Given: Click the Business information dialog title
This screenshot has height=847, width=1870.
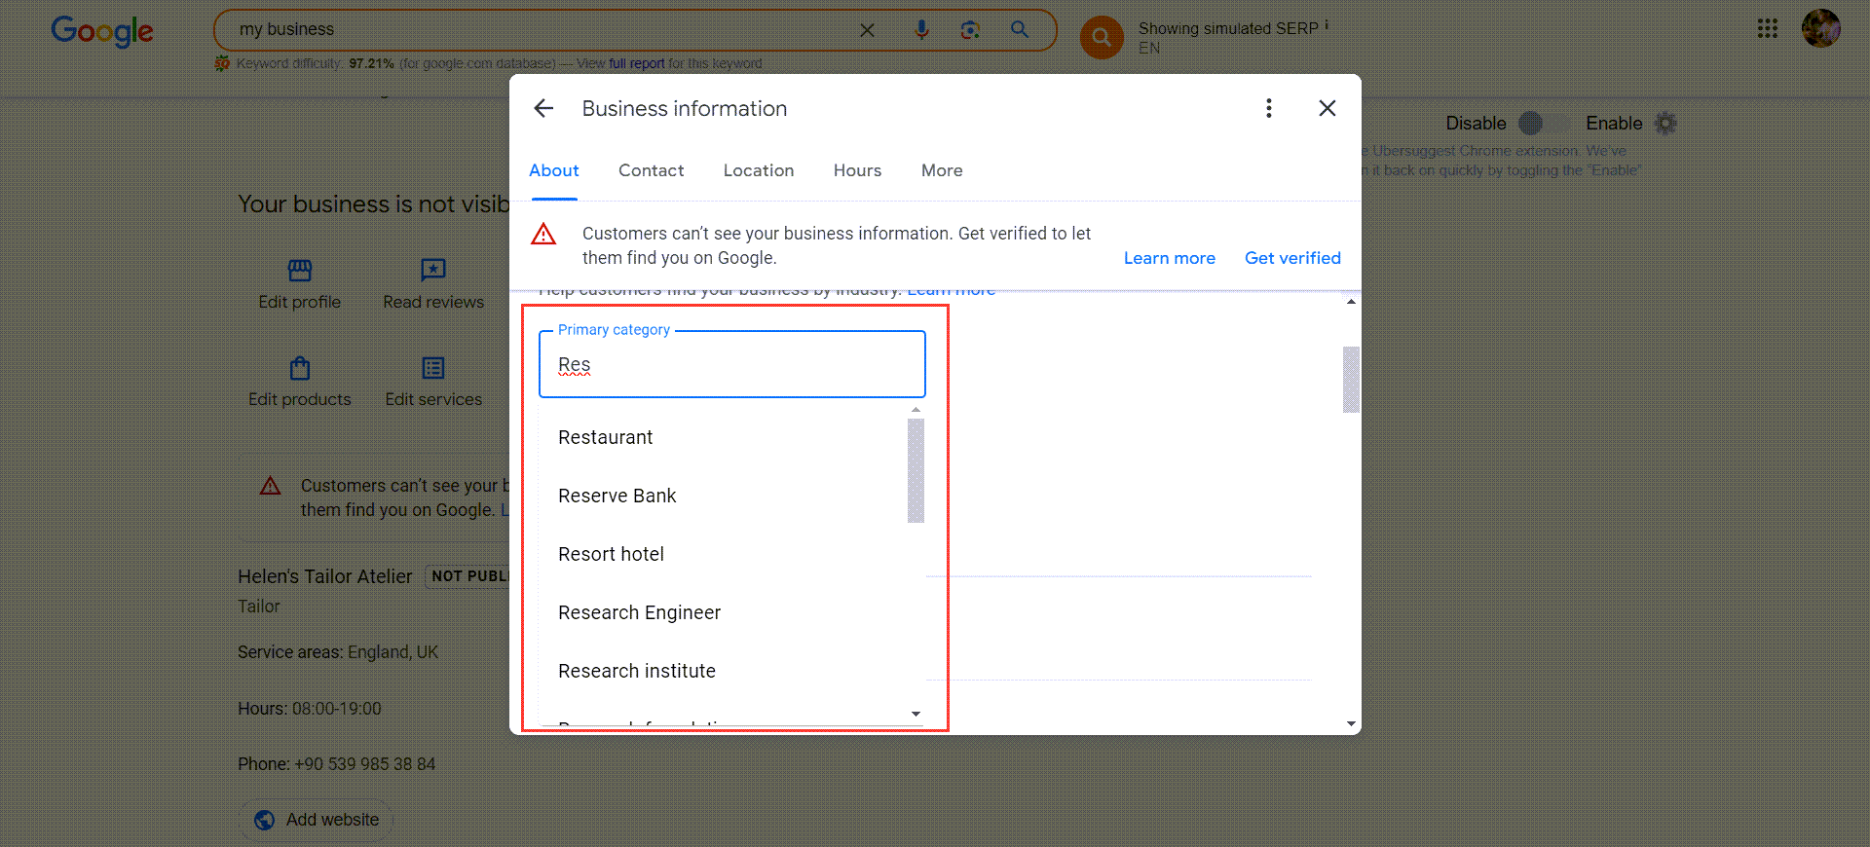Looking at the screenshot, I should (x=685, y=108).
